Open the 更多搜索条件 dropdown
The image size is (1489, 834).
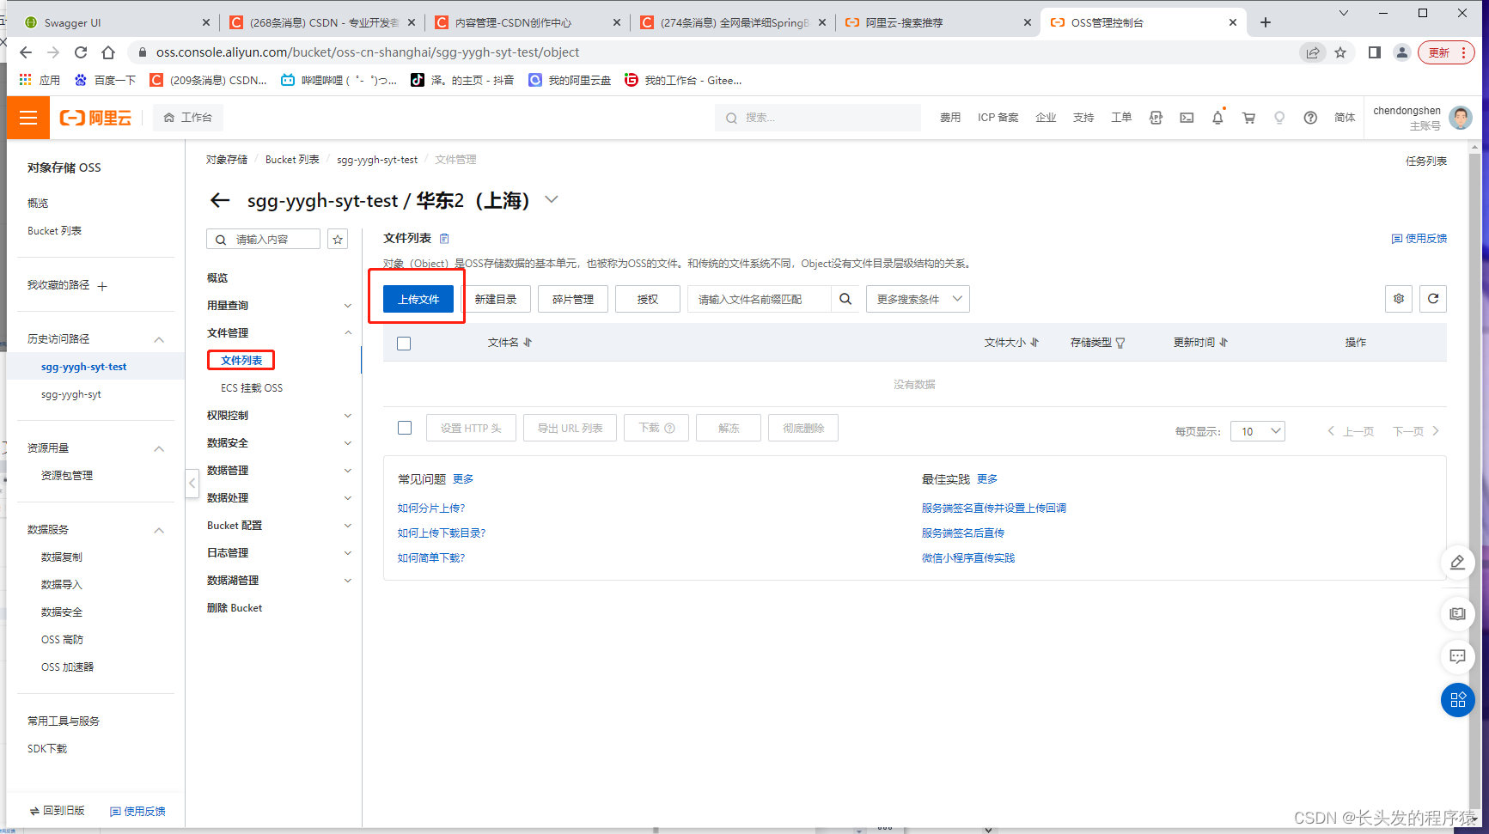(x=918, y=299)
